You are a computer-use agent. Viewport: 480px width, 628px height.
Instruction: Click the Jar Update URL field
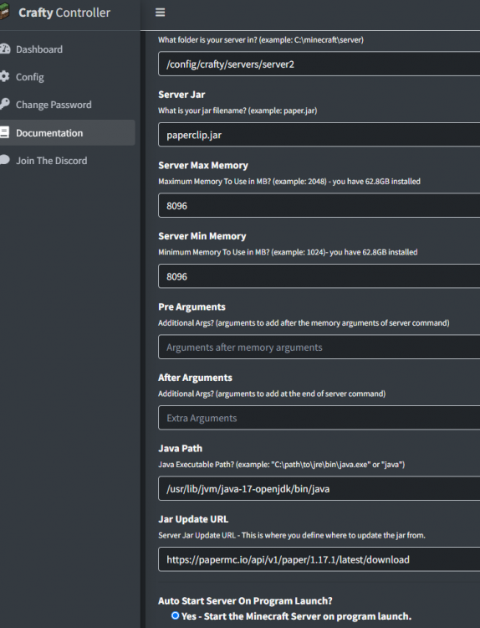pyautogui.click(x=319, y=559)
